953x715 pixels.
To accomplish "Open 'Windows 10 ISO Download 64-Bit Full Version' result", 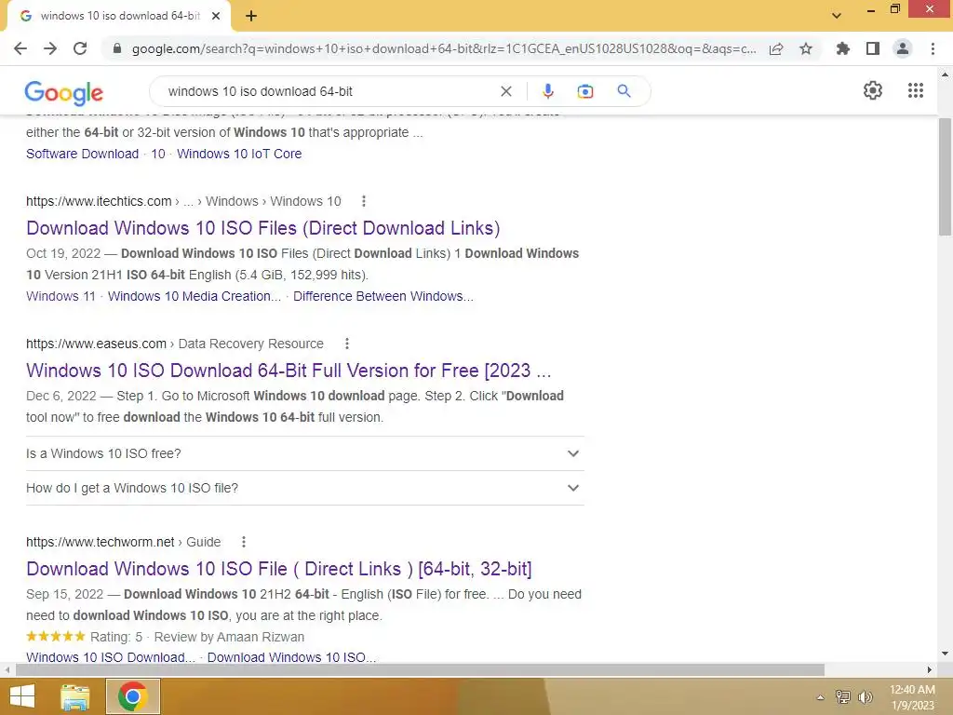I will point(289,371).
